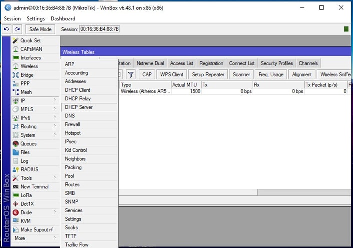This screenshot has height=248, width=353.
Task: Choose Addresses in IP submenu
Action: (89, 81)
